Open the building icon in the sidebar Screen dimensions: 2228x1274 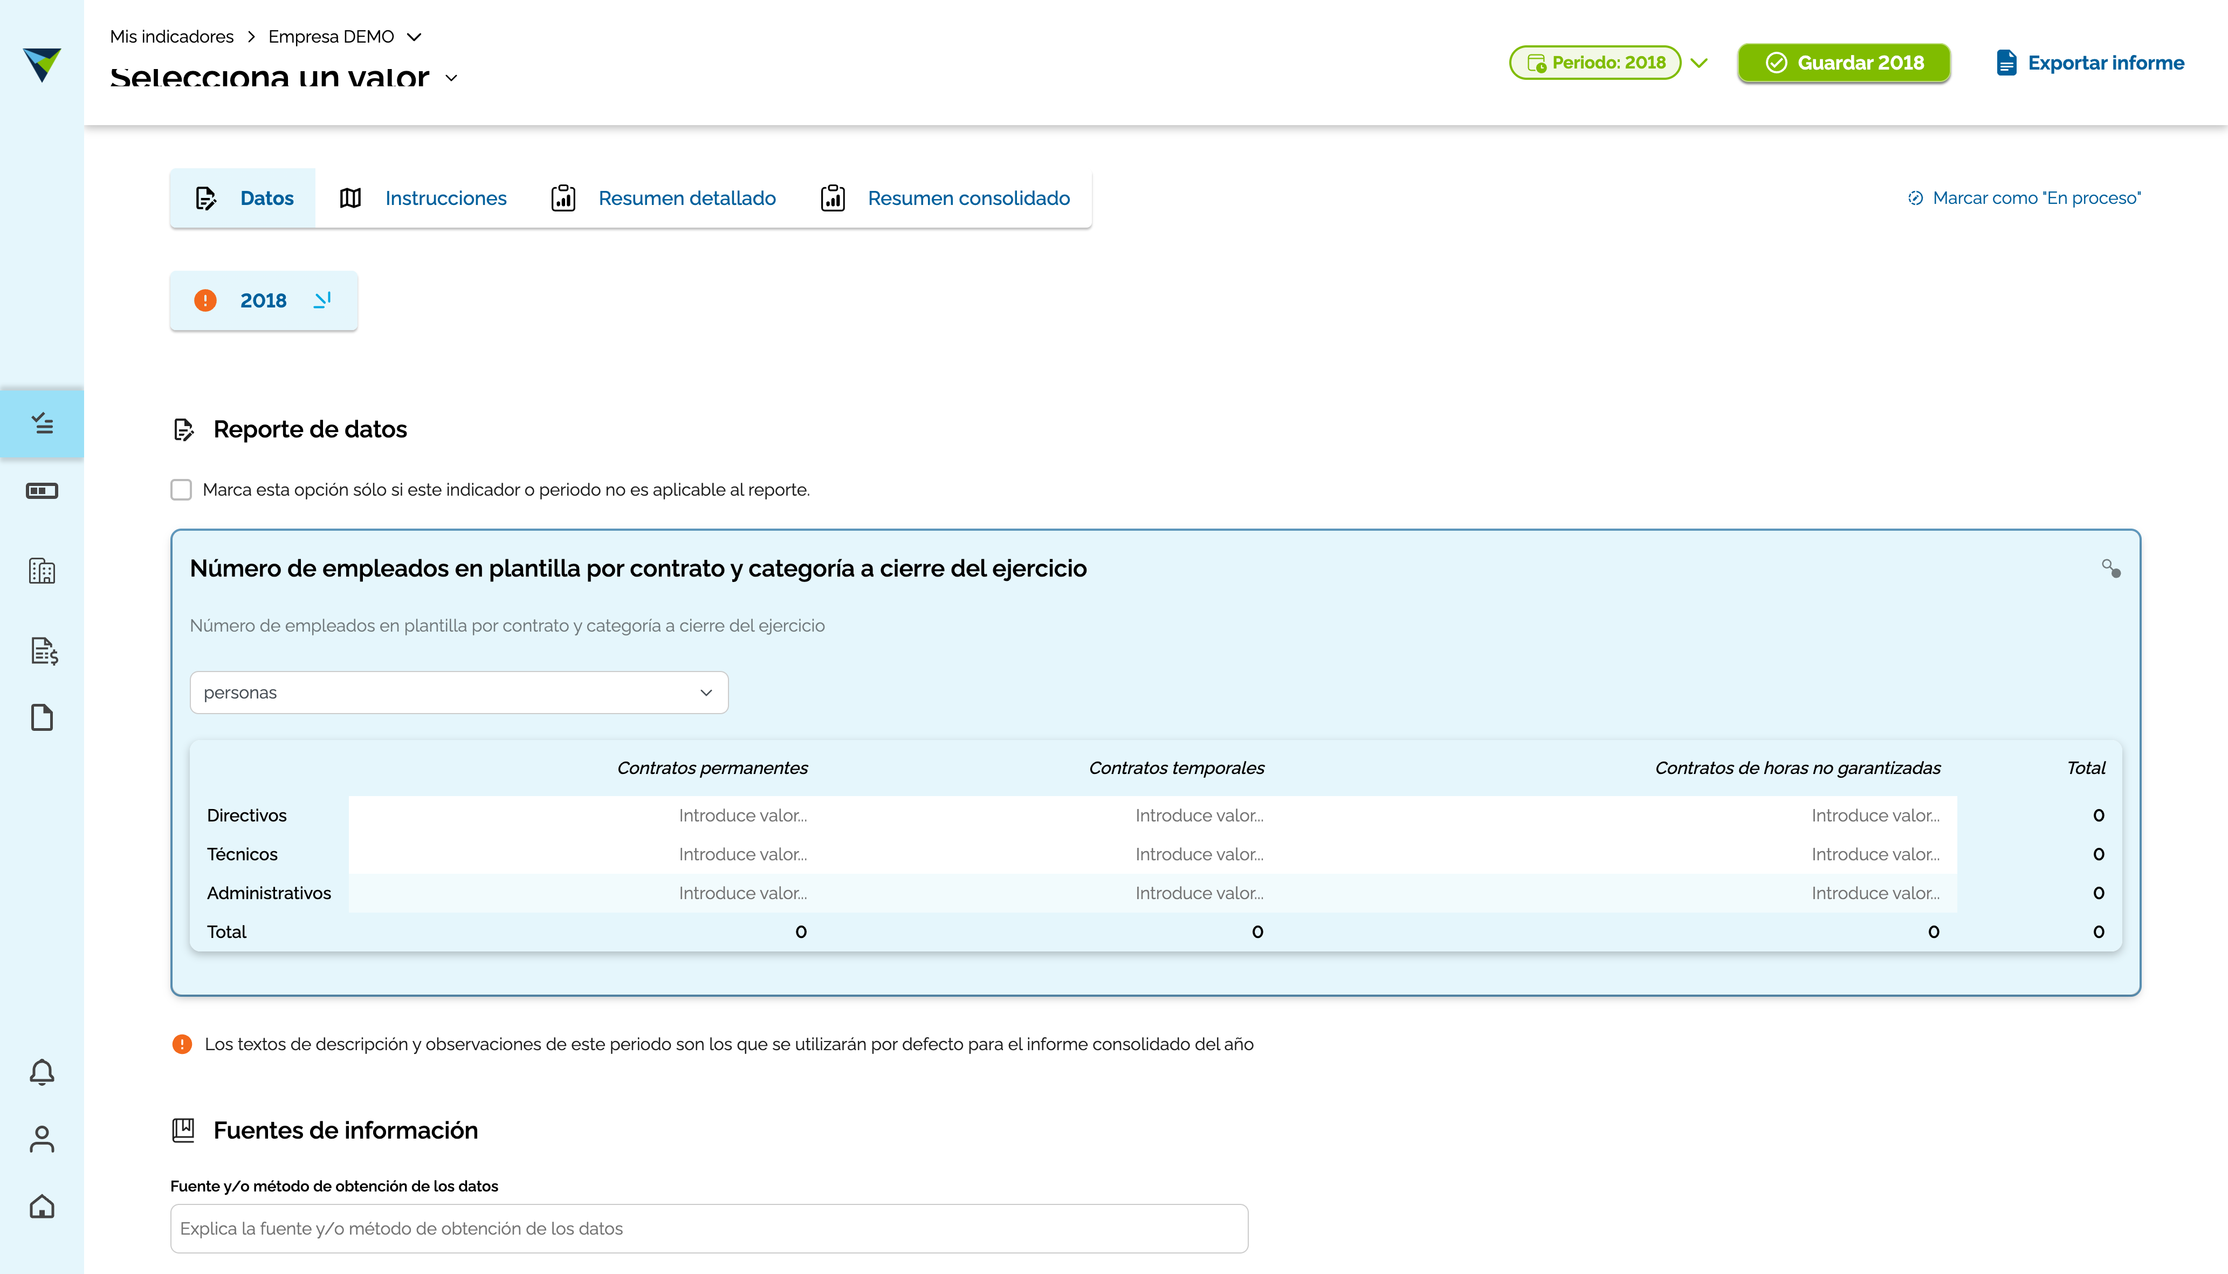coord(42,571)
